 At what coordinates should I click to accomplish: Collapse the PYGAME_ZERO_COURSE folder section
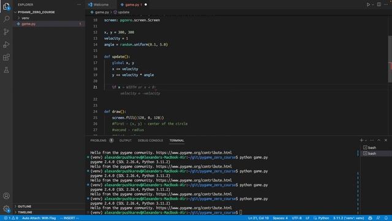point(36,12)
